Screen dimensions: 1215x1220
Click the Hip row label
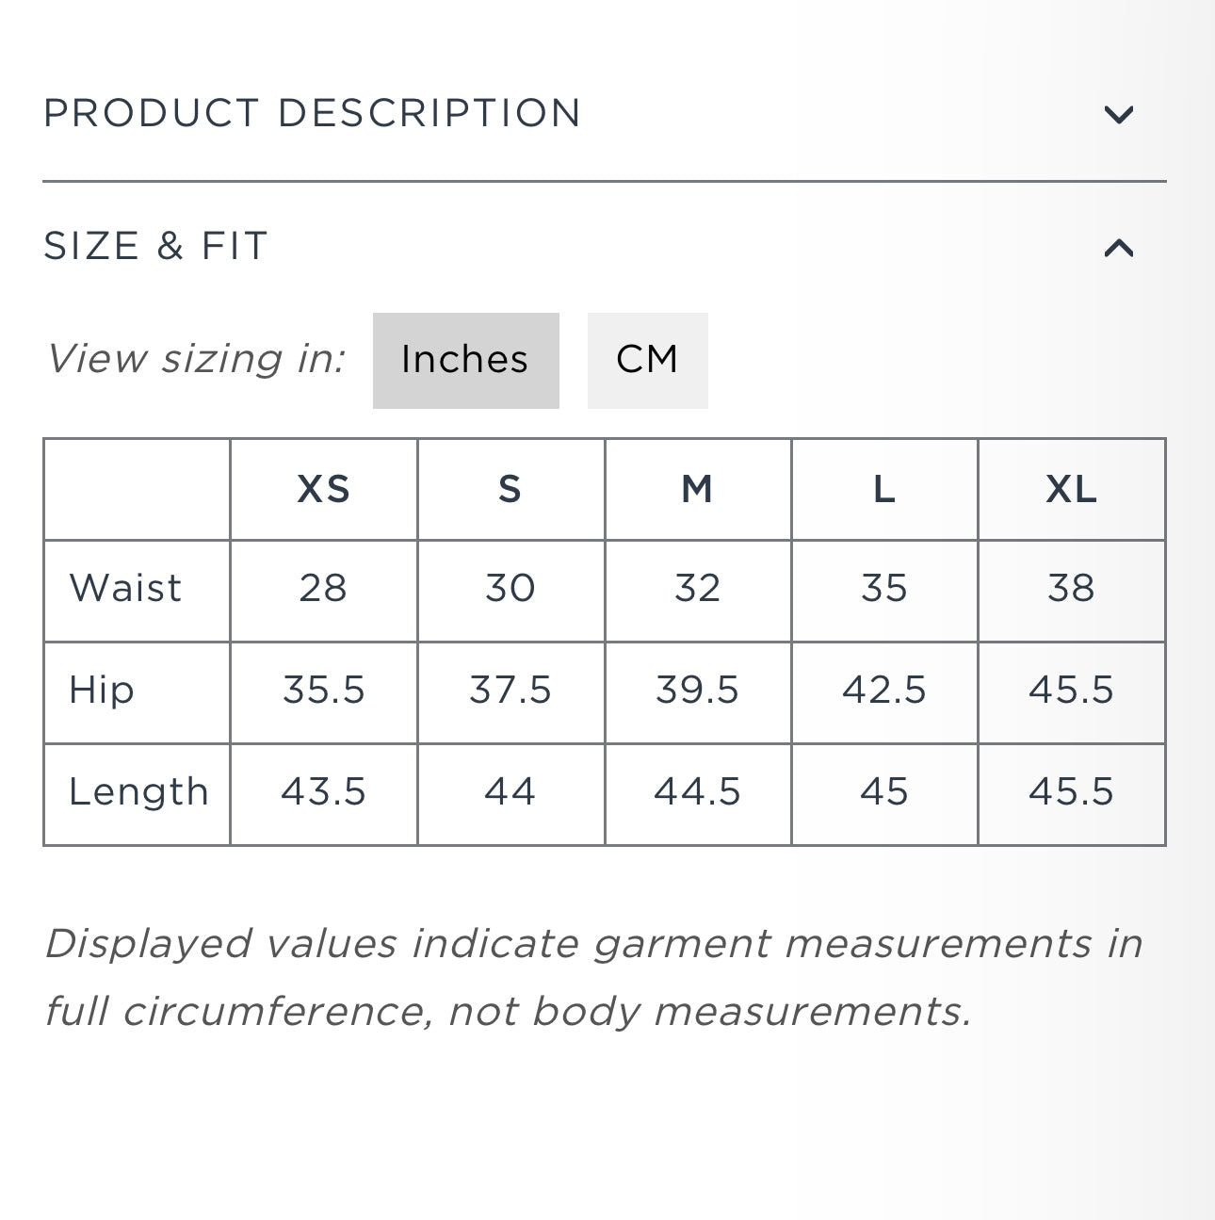click(x=102, y=691)
